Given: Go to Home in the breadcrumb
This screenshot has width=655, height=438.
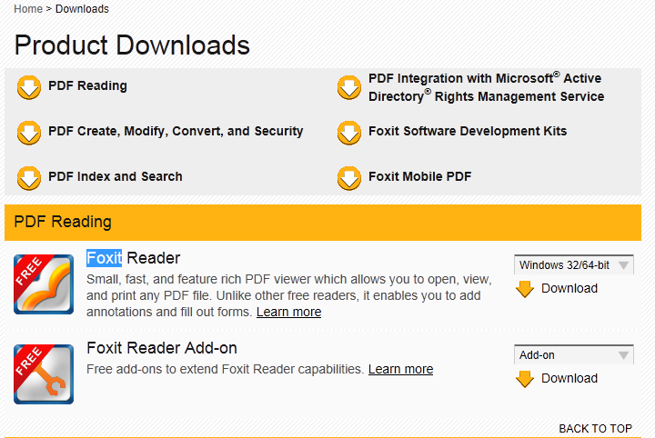Looking at the screenshot, I should coord(28,9).
